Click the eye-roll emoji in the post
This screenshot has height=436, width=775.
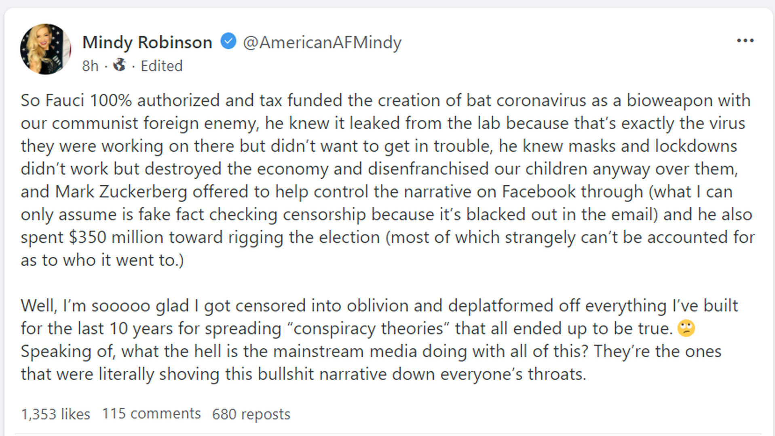pyautogui.click(x=686, y=328)
